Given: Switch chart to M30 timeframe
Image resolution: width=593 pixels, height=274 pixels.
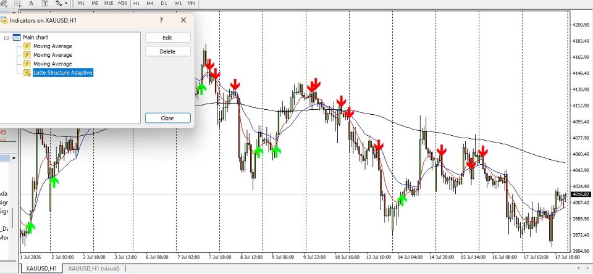Looking at the screenshot, I should click(122, 3).
